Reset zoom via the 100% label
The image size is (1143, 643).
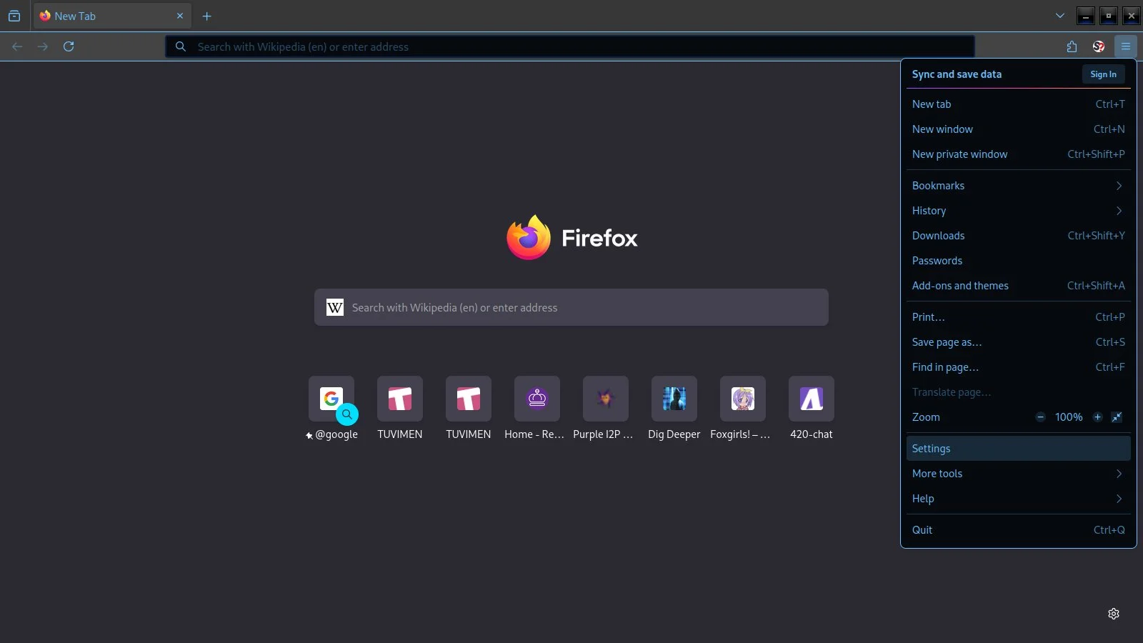tap(1069, 417)
